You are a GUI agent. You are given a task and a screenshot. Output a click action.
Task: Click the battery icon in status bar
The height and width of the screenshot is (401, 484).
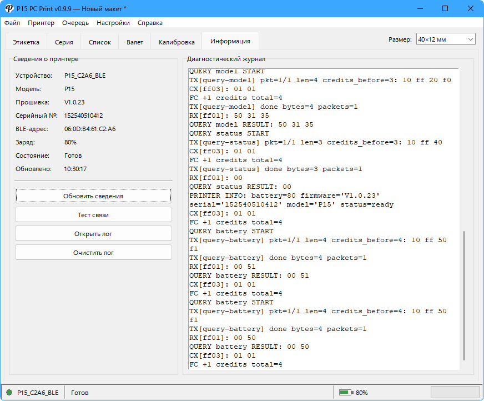pos(346,392)
